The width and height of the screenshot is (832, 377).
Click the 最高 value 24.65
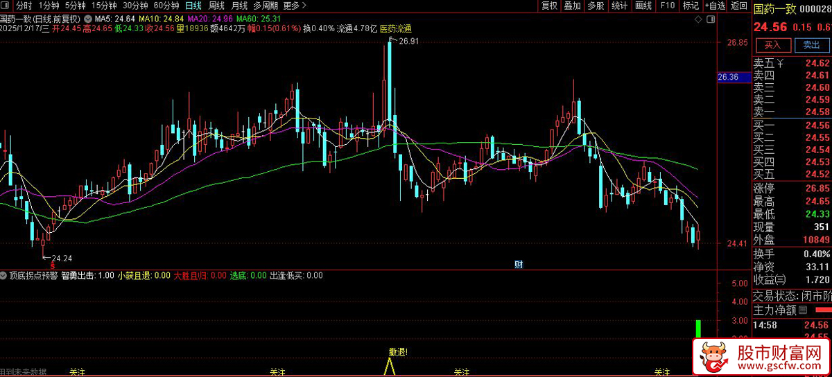coord(817,202)
